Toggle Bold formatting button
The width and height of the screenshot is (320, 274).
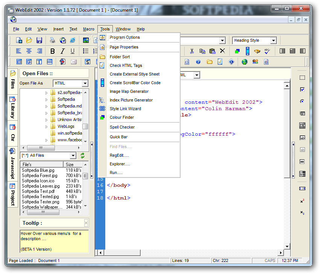(x=52, y=51)
